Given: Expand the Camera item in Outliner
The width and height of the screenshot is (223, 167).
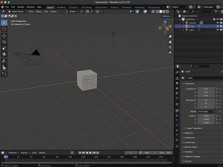Looking at the screenshot, I should coord(183,23).
